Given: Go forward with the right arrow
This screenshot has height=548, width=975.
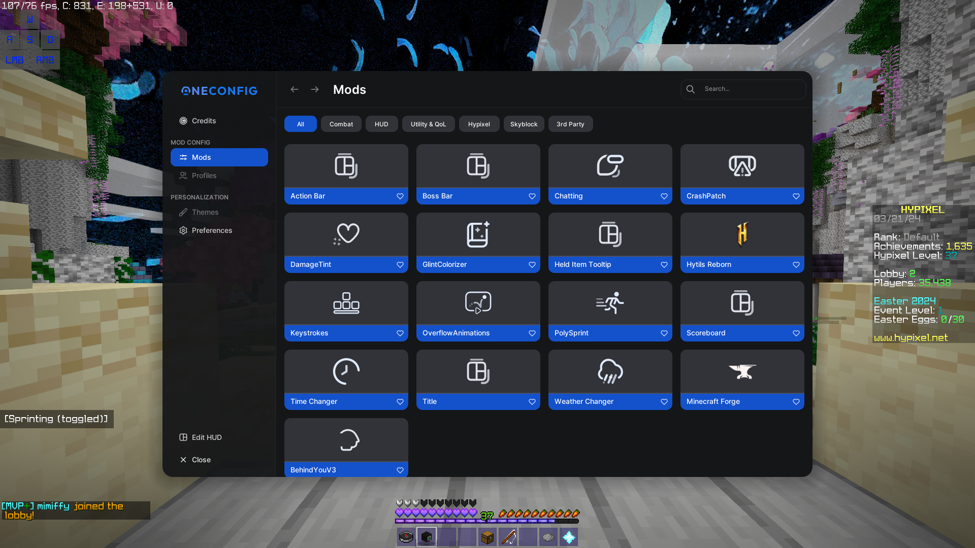Looking at the screenshot, I should coord(315,89).
